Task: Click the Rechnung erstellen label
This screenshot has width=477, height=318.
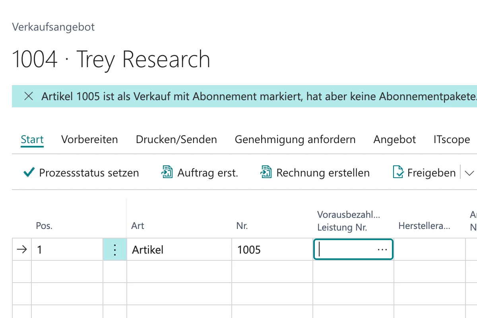Action: click(x=323, y=173)
